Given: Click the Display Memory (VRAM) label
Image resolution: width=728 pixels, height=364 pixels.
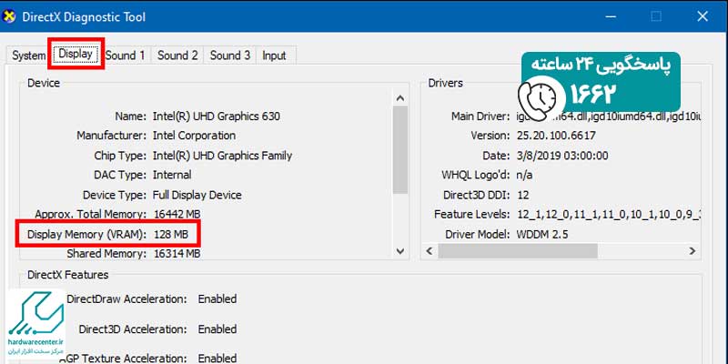Looking at the screenshot, I should click(x=86, y=235).
